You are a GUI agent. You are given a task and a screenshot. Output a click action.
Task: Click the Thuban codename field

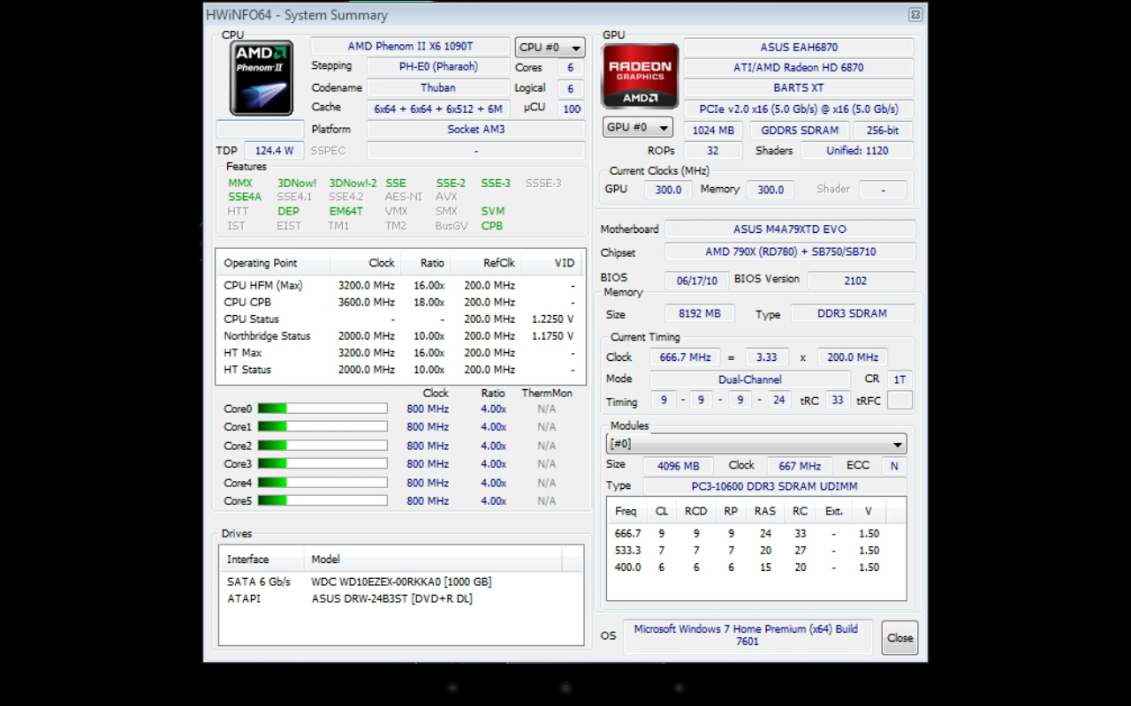pyautogui.click(x=438, y=87)
